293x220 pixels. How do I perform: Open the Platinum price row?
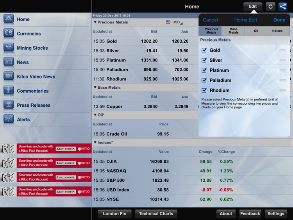pyautogui.click(x=145, y=60)
